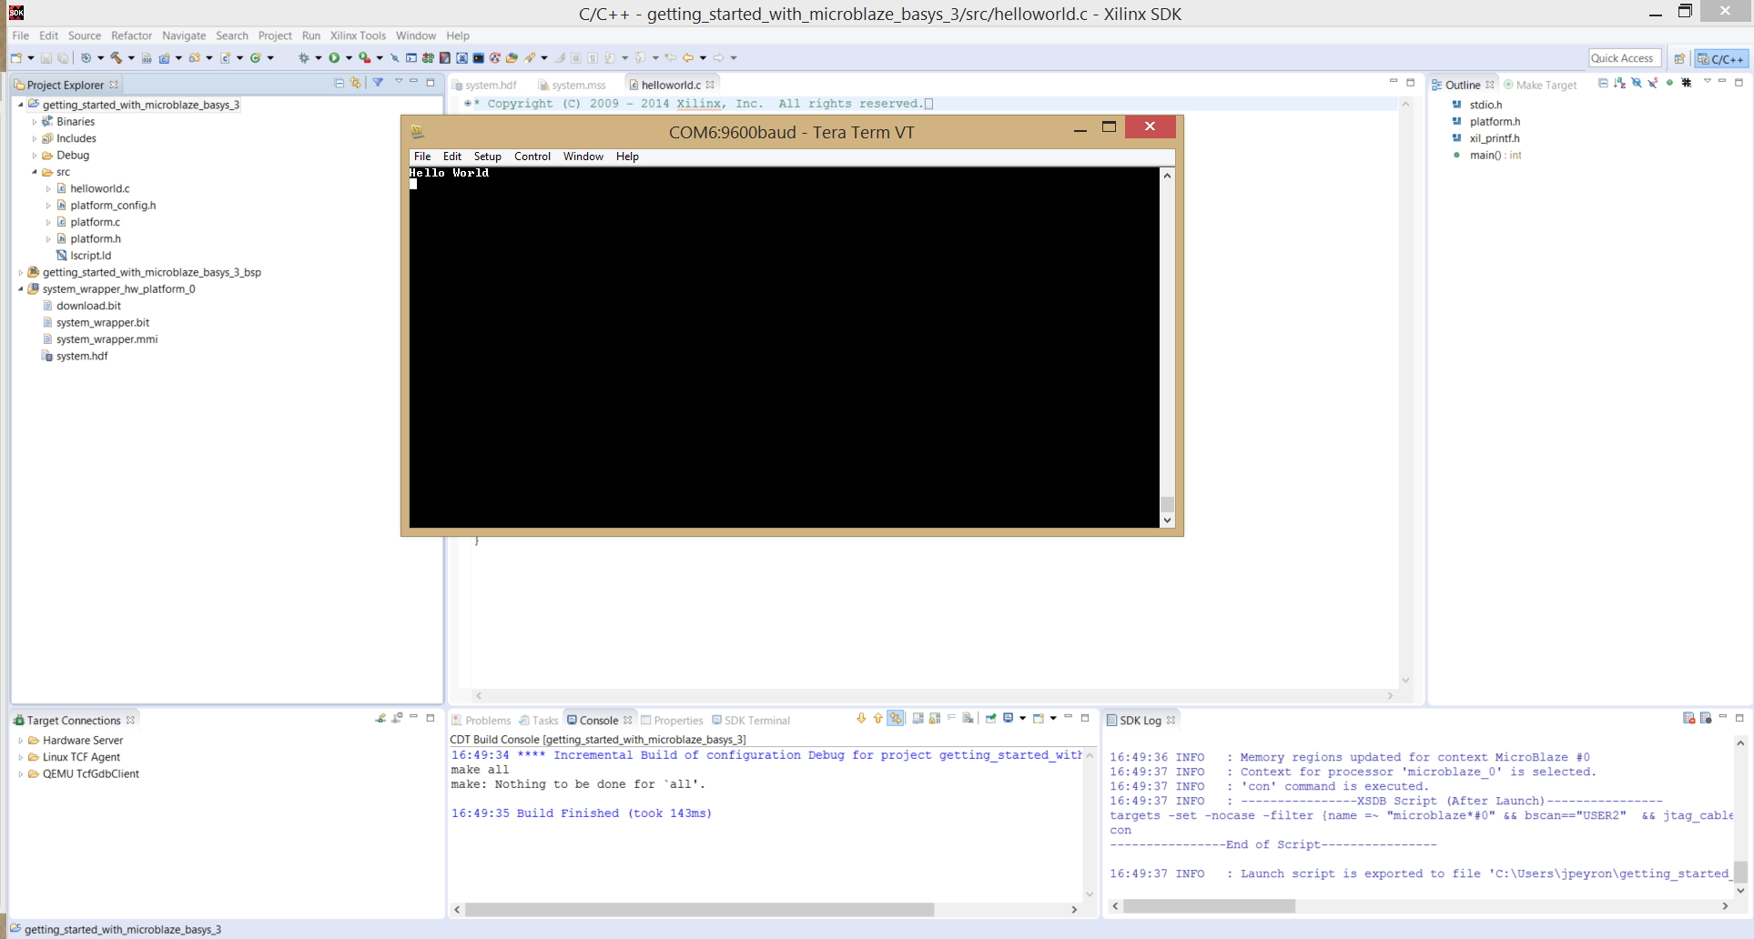This screenshot has width=1754, height=939.
Task: Click the Build hammer toolbar icon
Action: tap(116, 57)
